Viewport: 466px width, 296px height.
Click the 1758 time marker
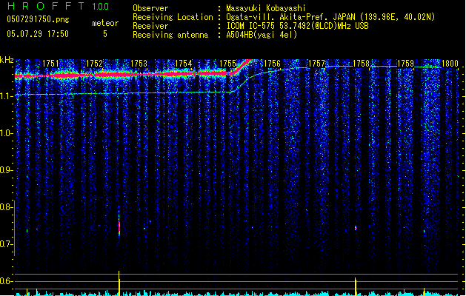pos(361,64)
